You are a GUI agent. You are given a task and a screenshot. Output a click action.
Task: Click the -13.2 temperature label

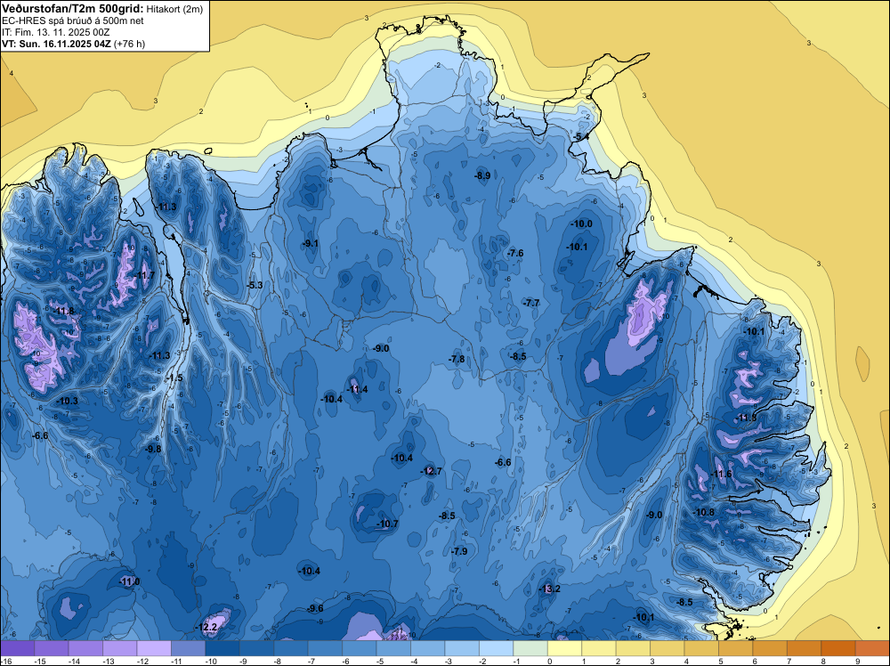pyautogui.click(x=549, y=589)
